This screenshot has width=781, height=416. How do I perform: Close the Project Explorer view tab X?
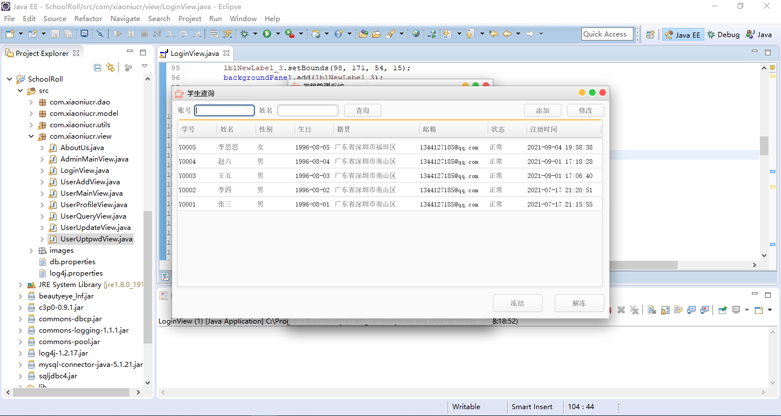75,53
